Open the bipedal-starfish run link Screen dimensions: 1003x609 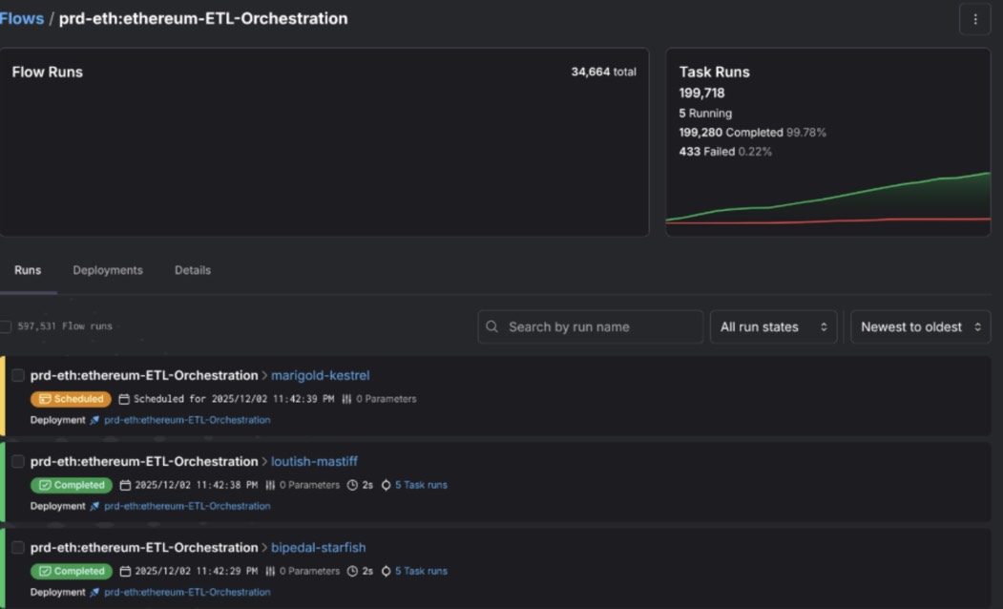(x=318, y=548)
